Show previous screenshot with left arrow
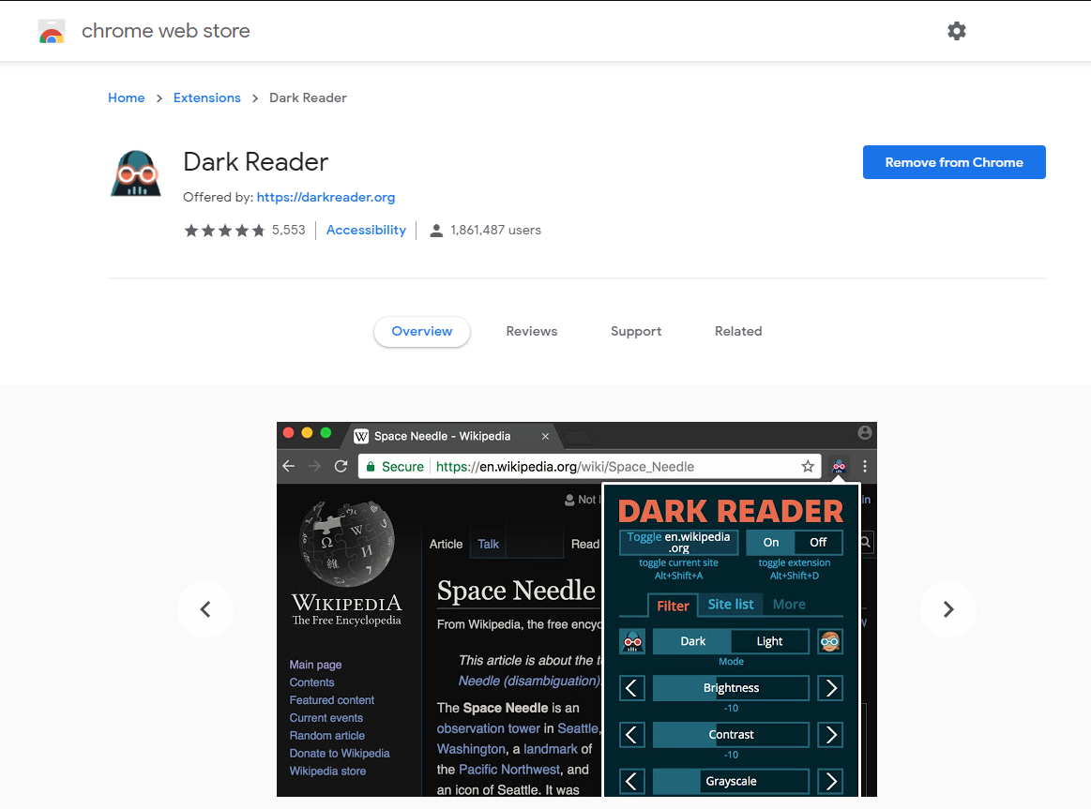 coord(205,609)
